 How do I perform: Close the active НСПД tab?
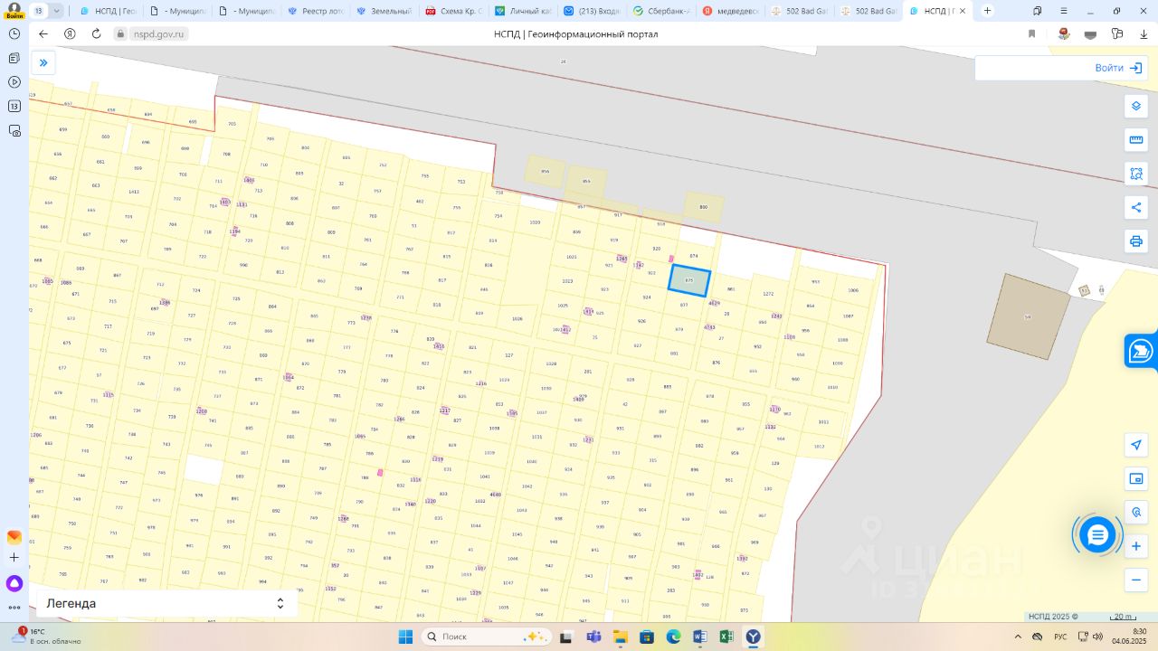[963, 11]
